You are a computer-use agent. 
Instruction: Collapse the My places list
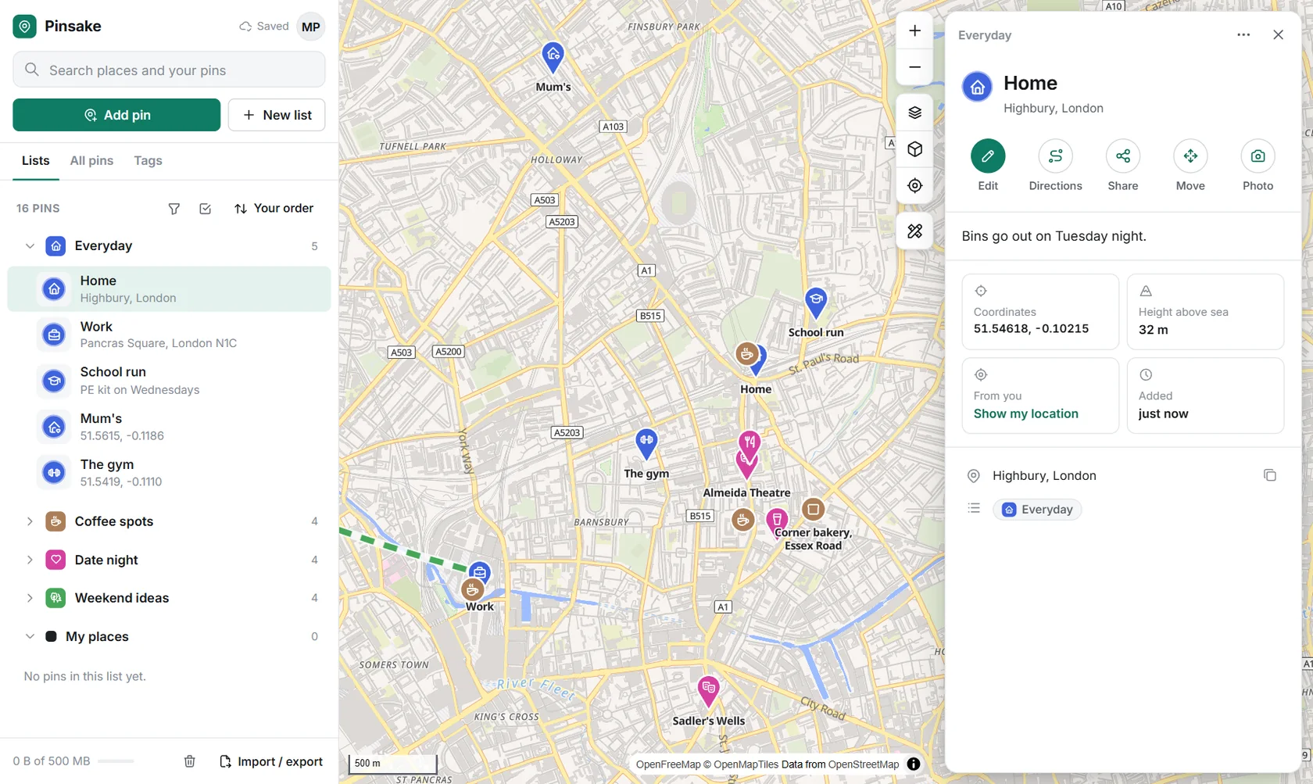(30, 636)
